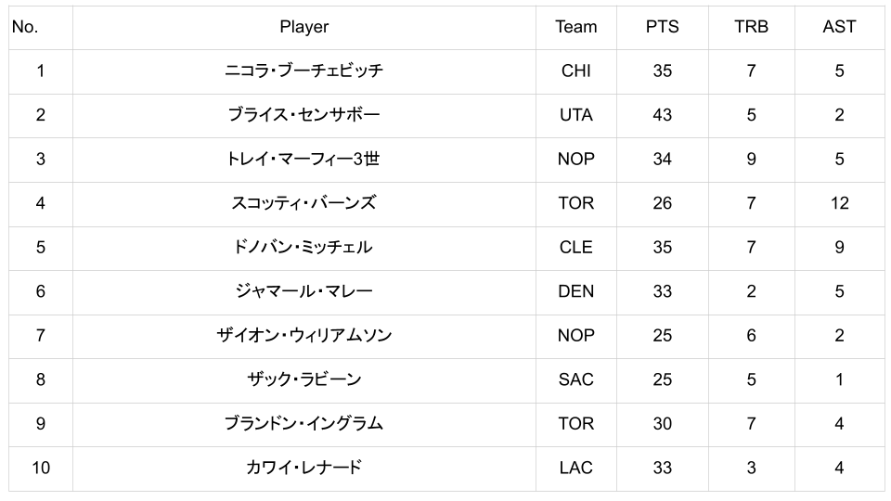Select the PTS column header
The image size is (891, 501).
click(x=662, y=27)
